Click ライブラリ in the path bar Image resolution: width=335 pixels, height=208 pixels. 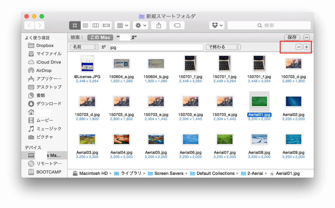[x=128, y=173]
